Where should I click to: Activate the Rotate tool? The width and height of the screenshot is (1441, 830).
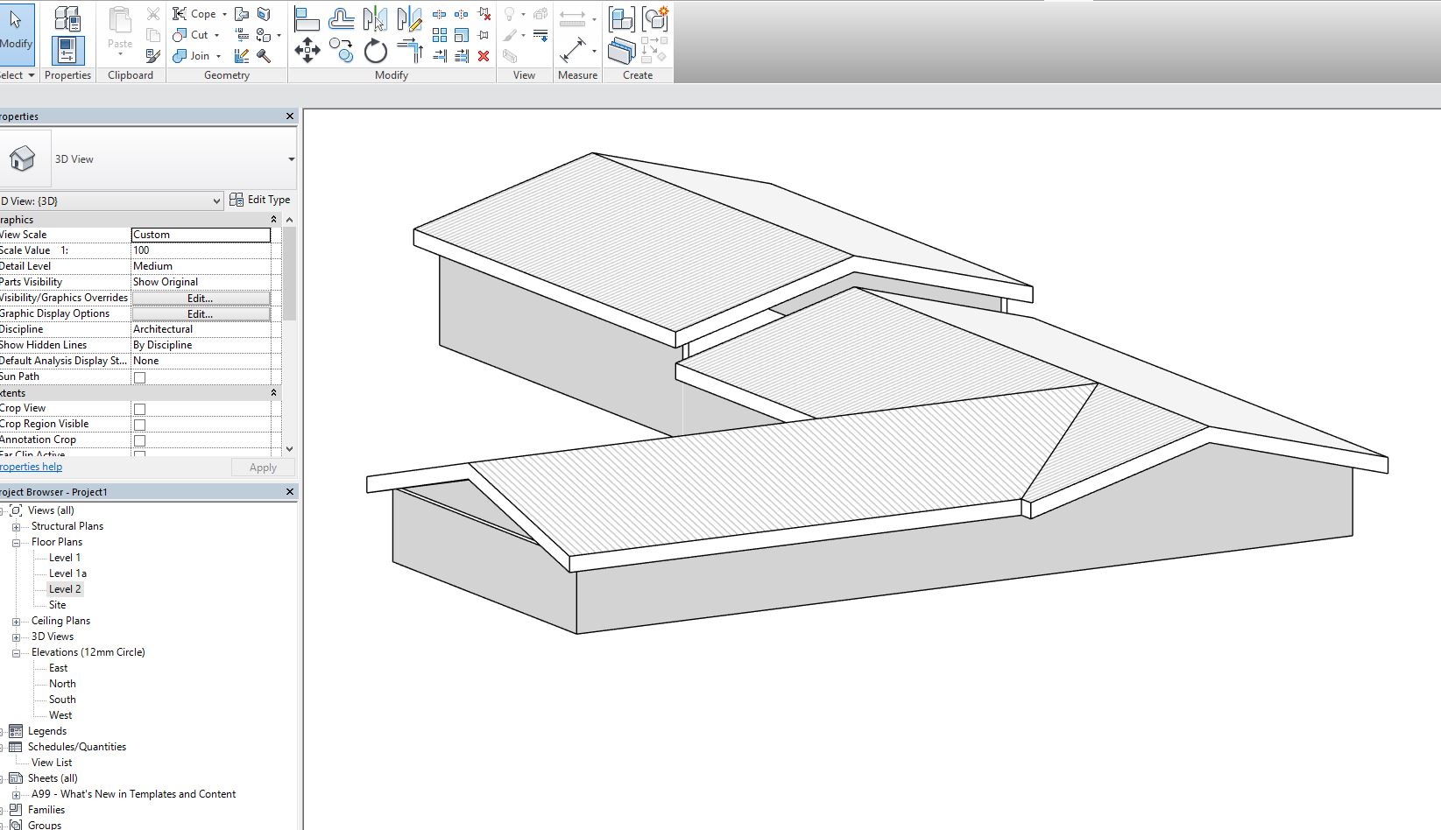click(x=375, y=50)
